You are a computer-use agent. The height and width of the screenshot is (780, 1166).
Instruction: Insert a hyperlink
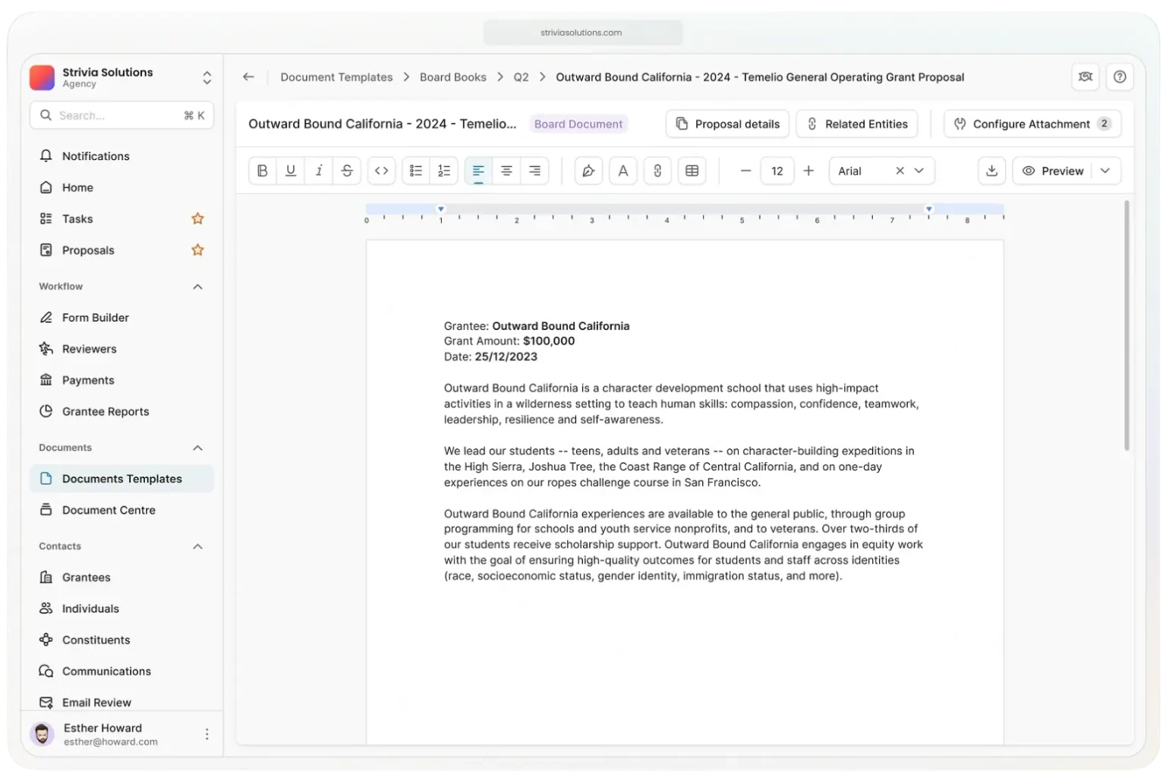pos(657,171)
